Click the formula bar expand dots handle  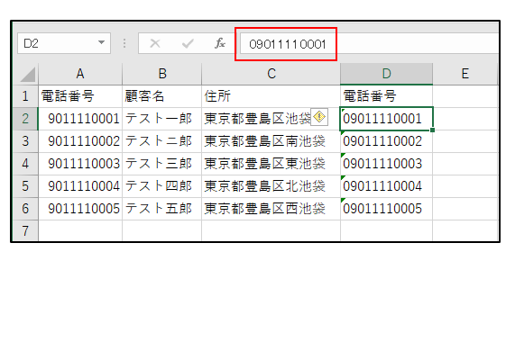[x=124, y=43]
